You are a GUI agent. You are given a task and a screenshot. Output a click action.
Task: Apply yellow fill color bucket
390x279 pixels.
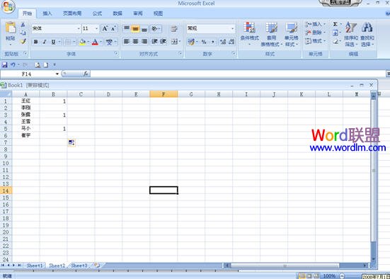click(x=82, y=42)
